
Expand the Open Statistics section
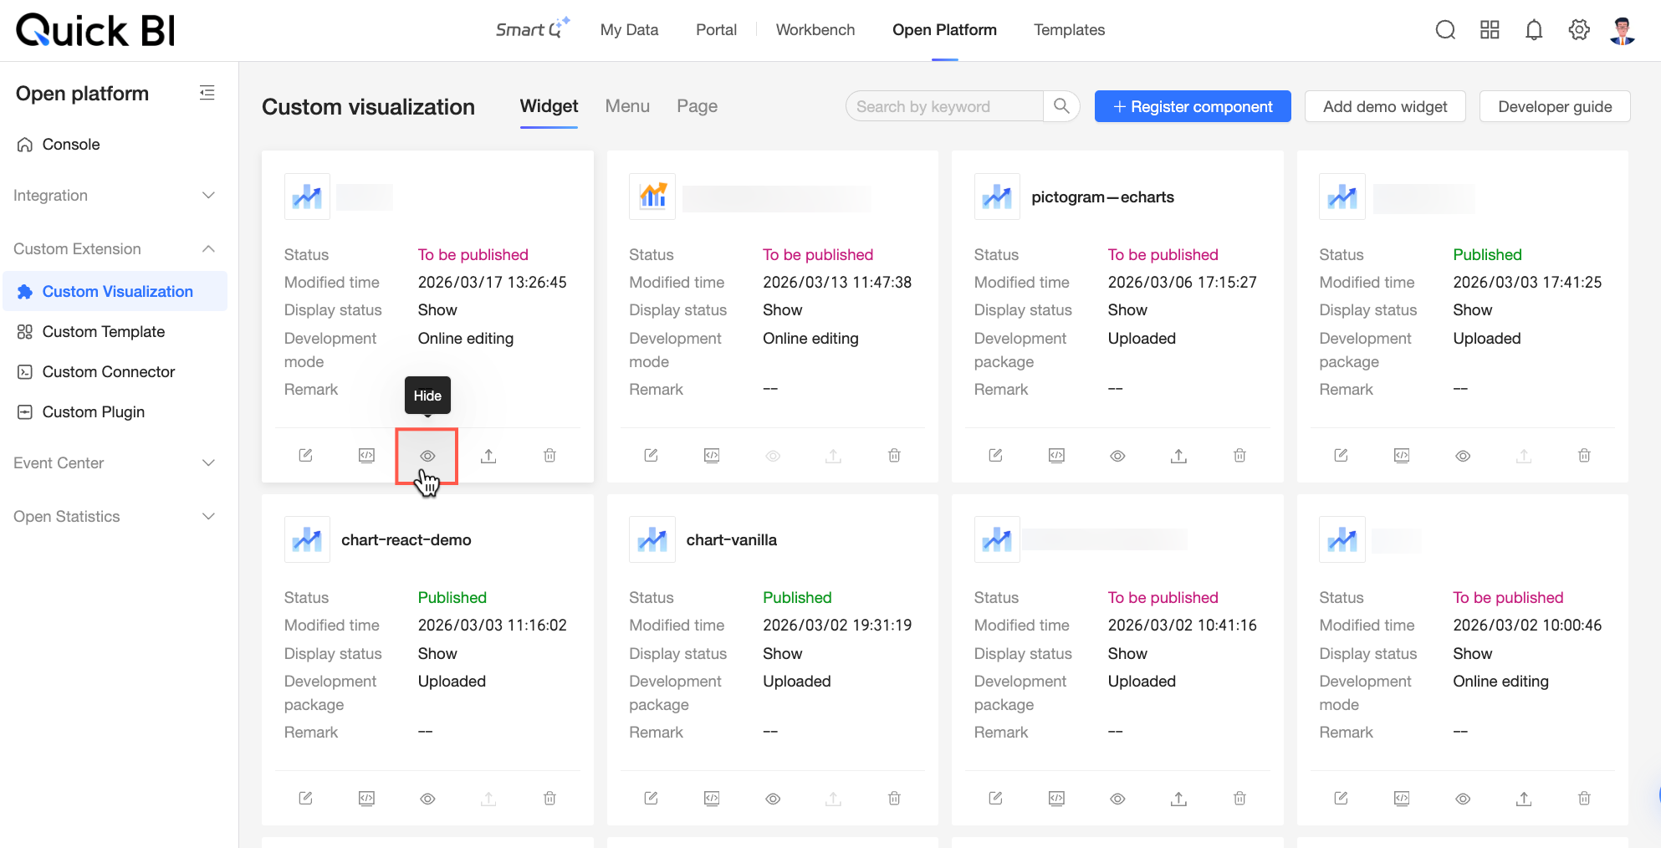coord(115,517)
